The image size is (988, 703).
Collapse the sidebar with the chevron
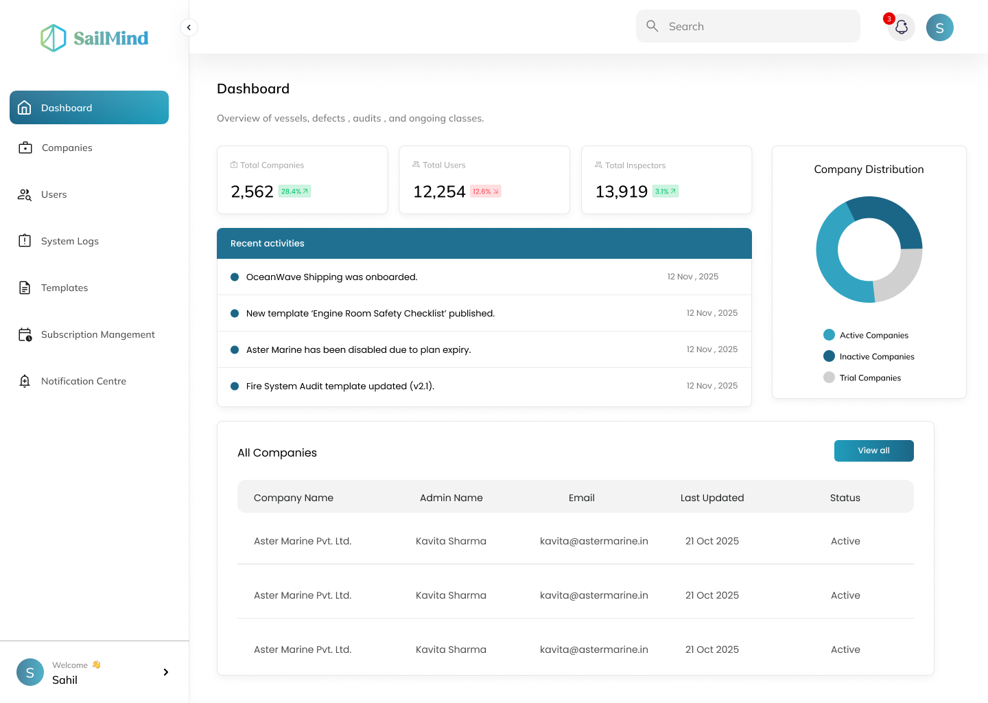(x=189, y=27)
